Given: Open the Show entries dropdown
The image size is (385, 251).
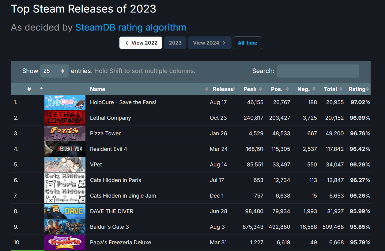Looking at the screenshot, I should point(54,71).
